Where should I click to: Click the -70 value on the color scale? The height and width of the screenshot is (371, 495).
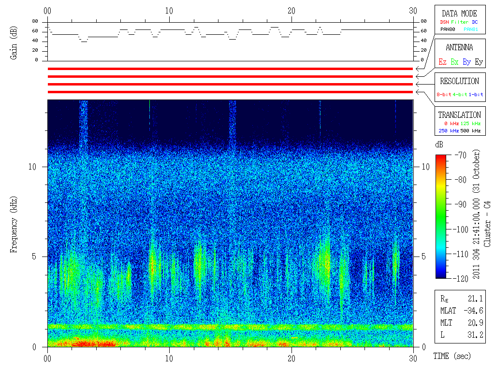click(461, 155)
